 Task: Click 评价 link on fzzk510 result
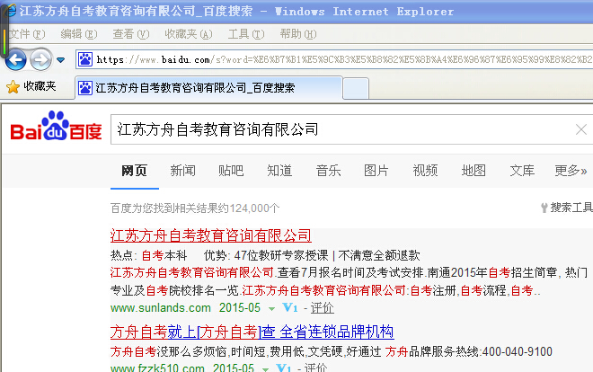pyautogui.click(x=315, y=368)
